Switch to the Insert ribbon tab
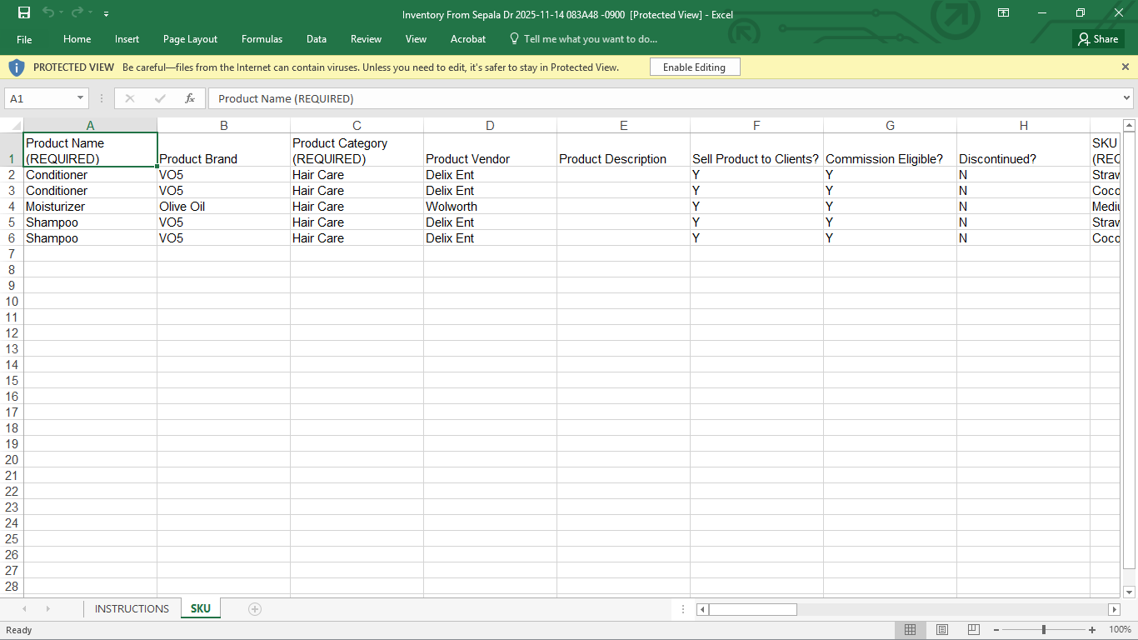1138x640 pixels. [x=127, y=39]
